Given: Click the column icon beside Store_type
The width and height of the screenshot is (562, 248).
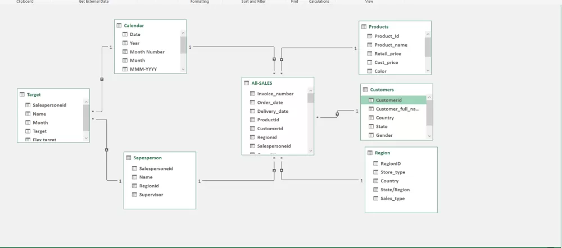Looking at the screenshot, I should [375, 172].
